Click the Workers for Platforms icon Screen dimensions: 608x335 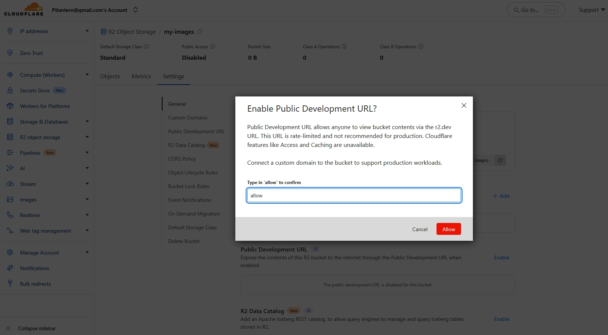(x=10, y=106)
